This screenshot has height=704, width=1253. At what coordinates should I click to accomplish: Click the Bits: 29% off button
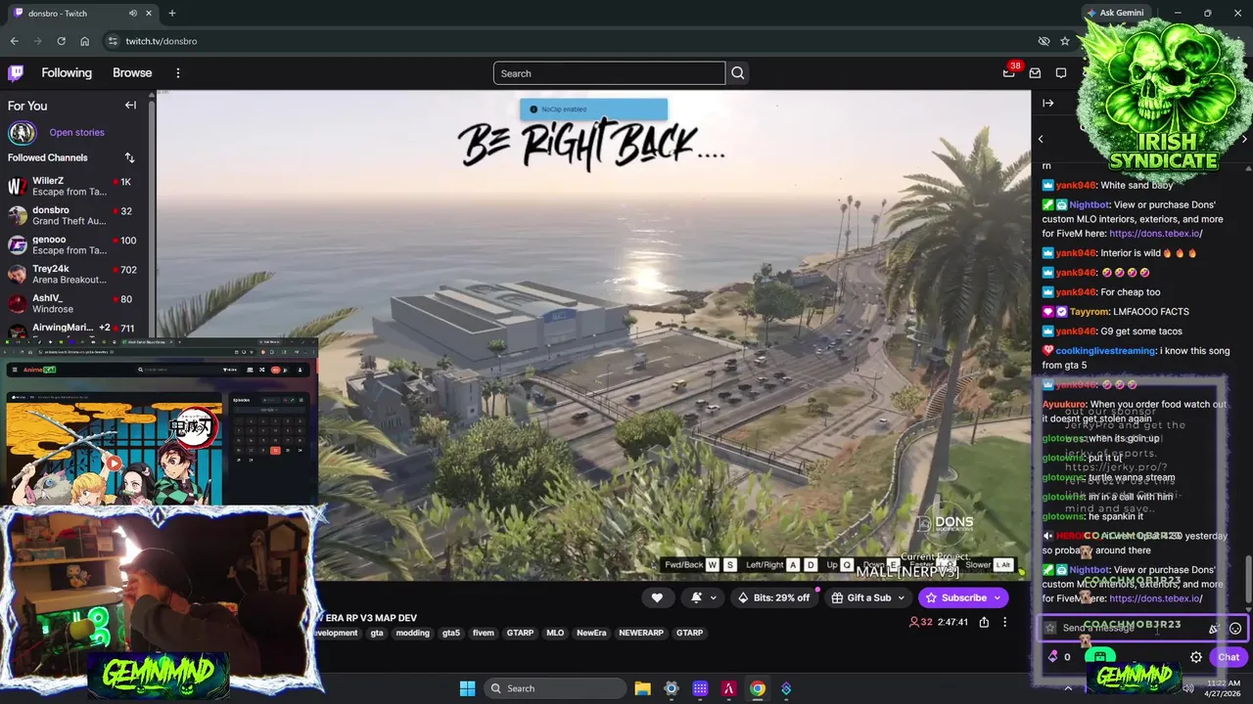coord(774,597)
